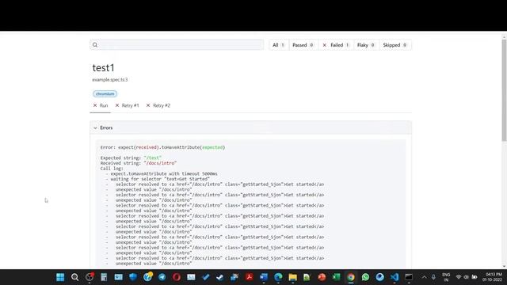The height and width of the screenshot is (285, 507).
Task: Click the failed X icon beside Retry #2
Action: coord(148,105)
